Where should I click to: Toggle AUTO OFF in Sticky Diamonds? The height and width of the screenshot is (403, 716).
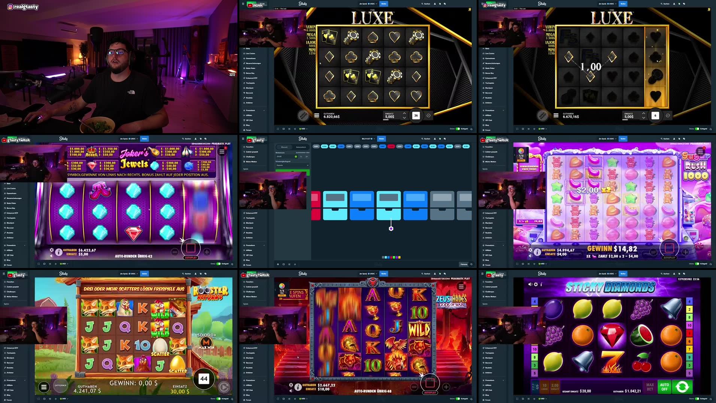point(664,387)
